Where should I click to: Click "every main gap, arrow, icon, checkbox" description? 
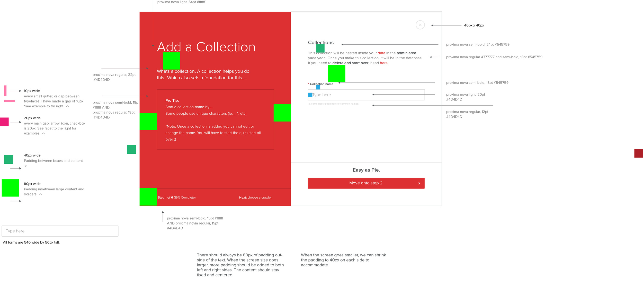55,128
